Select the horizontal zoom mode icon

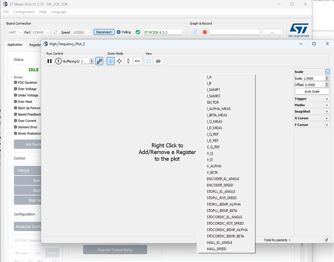(x=137, y=61)
